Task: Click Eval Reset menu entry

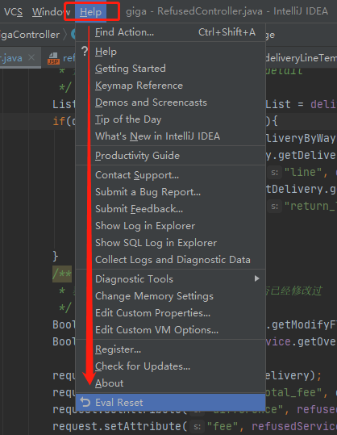Action: click(x=171, y=402)
